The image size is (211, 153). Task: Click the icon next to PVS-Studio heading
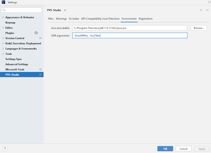click(x=65, y=10)
